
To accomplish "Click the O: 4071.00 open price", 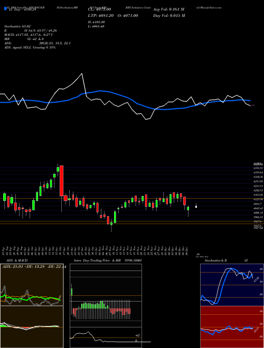I will [127, 15].
